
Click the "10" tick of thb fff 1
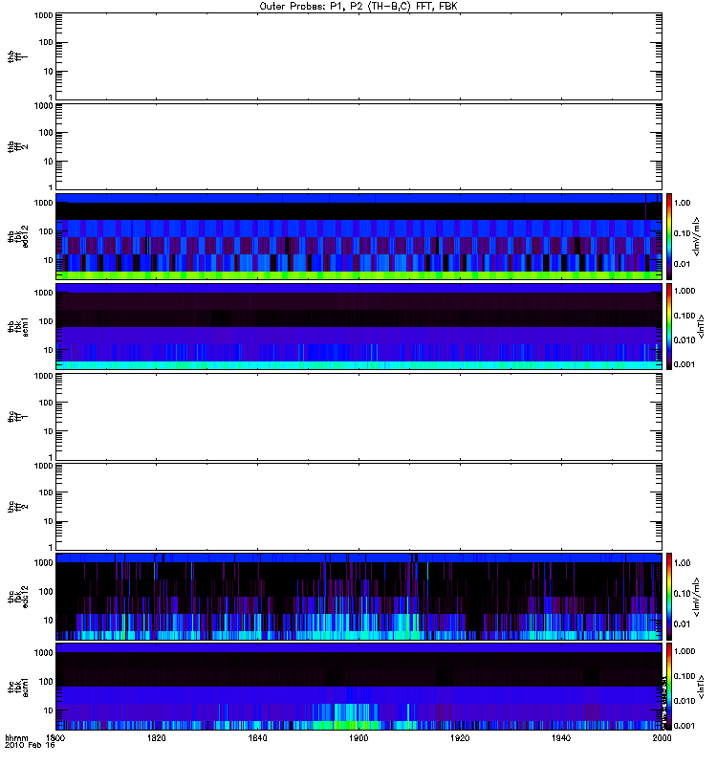(x=49, y=72)
